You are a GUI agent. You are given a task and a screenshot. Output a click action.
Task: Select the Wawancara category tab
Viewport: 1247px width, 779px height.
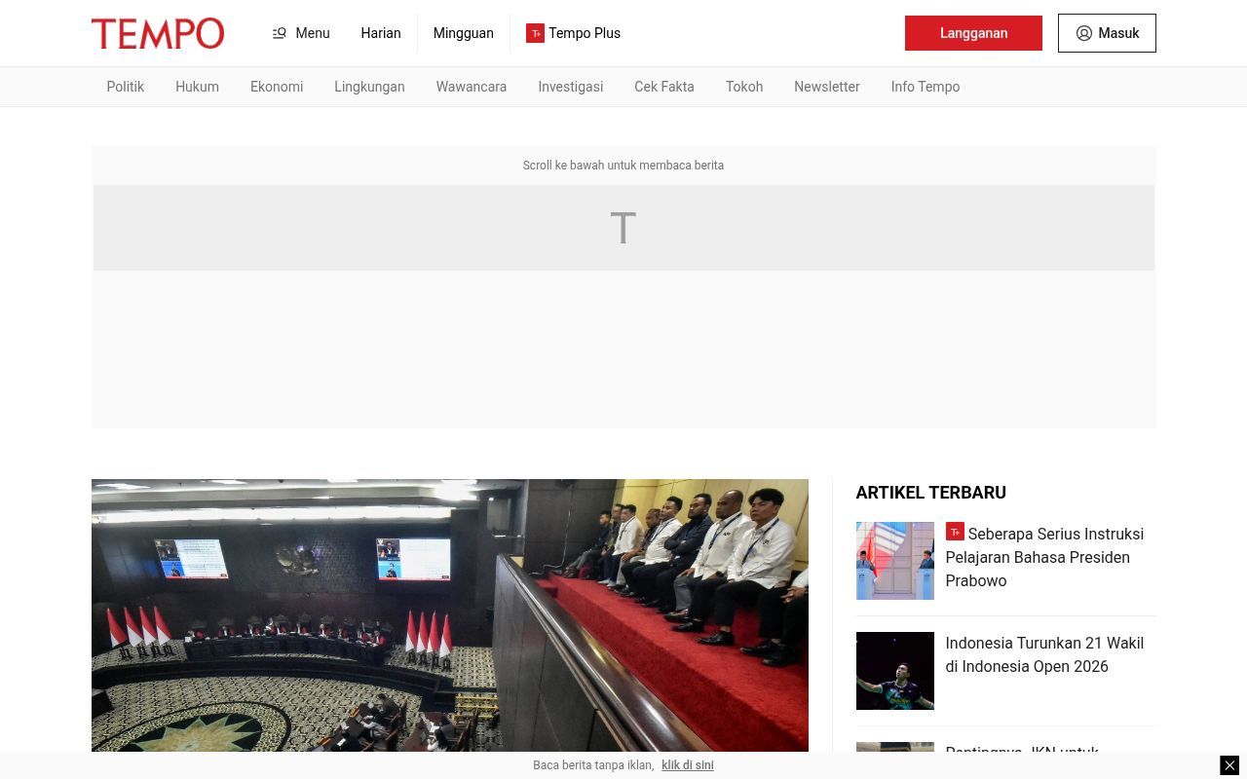472,87
